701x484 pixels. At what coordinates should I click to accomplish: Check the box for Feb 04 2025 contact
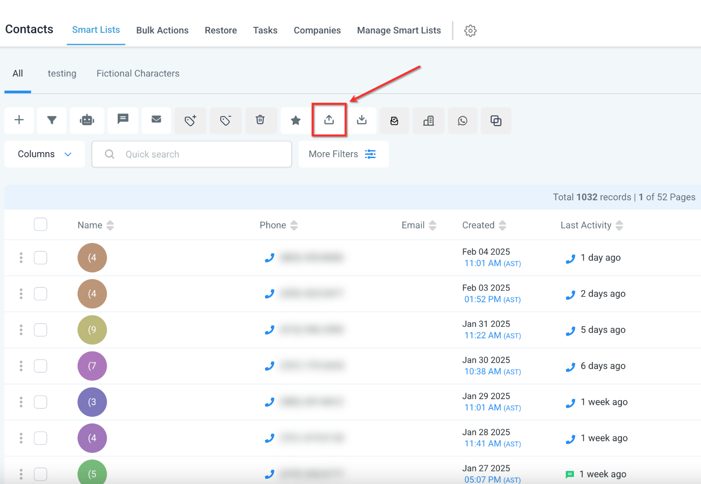click(x=40, y=258)
